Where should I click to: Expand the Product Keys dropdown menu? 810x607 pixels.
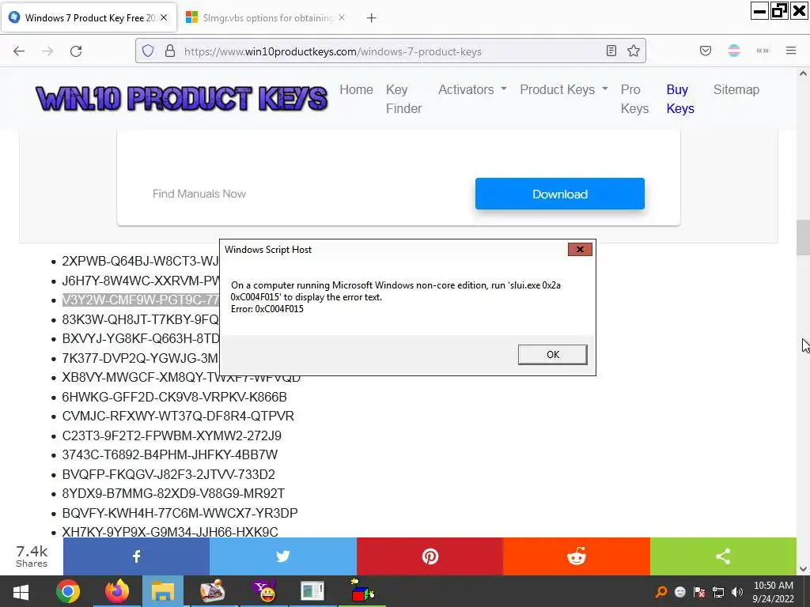[x=563, y=90]
